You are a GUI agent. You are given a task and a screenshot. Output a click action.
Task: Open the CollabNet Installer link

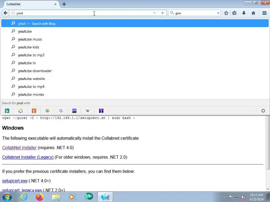19,148
